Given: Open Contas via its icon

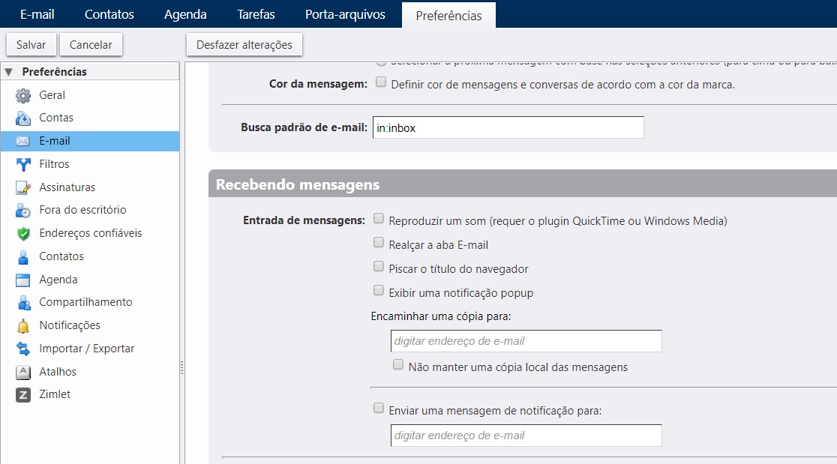Looking at the screenshot, I should 23,118.
